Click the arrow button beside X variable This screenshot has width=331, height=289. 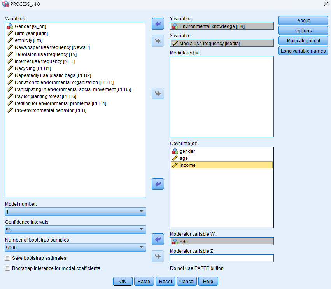coord(158,40)
